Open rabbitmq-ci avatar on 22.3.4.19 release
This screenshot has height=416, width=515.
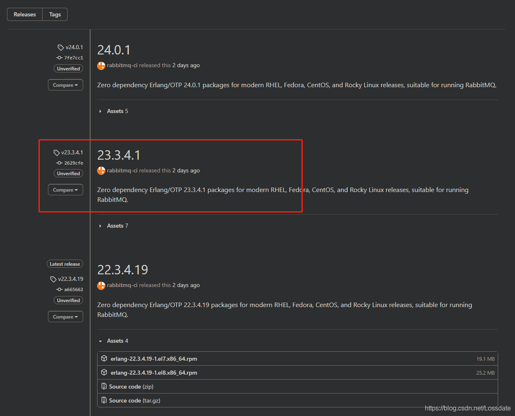[101, 285]
